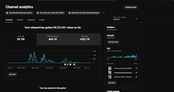Click the 'Latest content' panel heading

[113, 91]
